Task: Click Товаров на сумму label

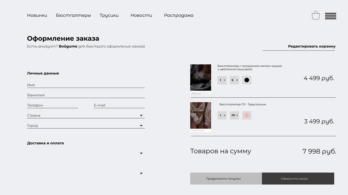Action: pos(221,151)
